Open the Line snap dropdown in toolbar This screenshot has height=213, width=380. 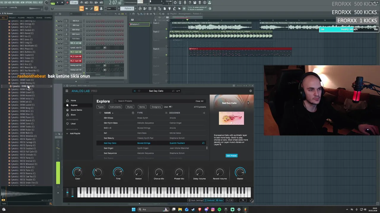(x=112, y=9)
